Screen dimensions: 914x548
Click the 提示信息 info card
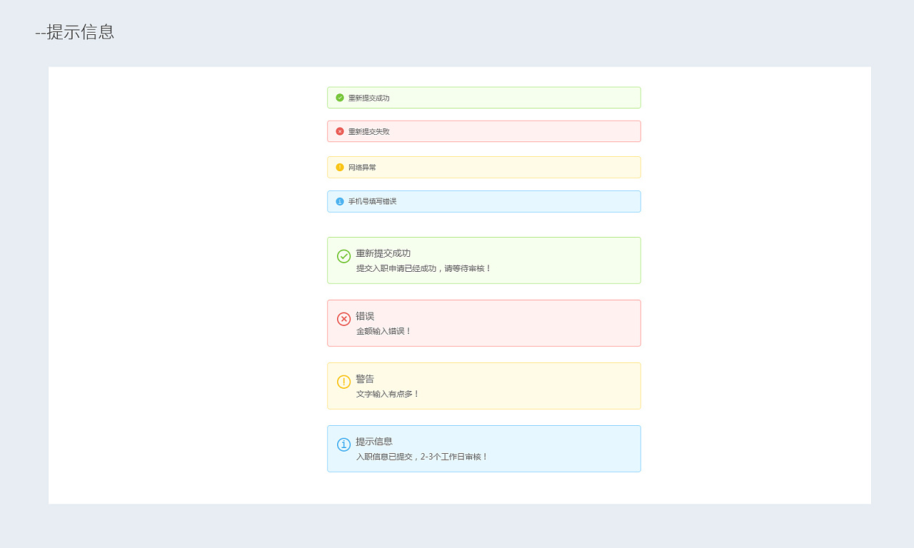coord(483,449)
